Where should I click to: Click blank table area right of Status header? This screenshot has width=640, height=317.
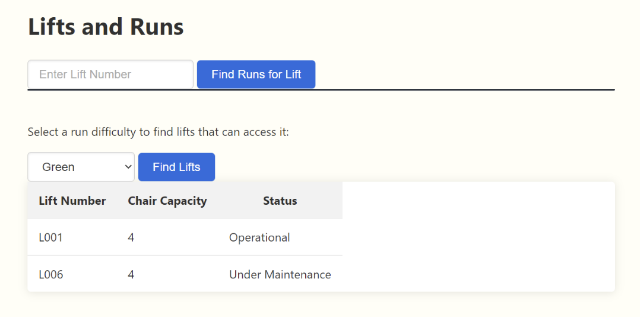coord(478,201)
